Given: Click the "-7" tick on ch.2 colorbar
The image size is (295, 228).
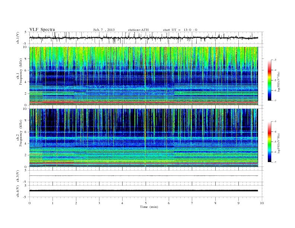Looking at the screenshot, I should click(275, 162).
